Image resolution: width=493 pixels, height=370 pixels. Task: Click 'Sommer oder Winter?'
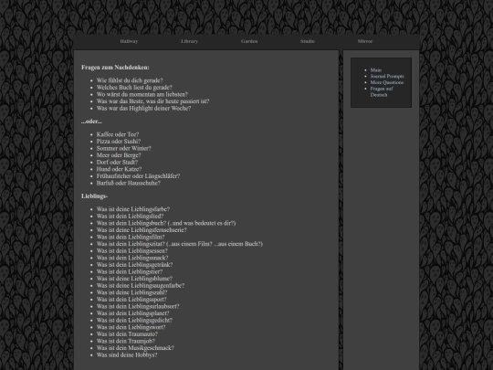124,148
